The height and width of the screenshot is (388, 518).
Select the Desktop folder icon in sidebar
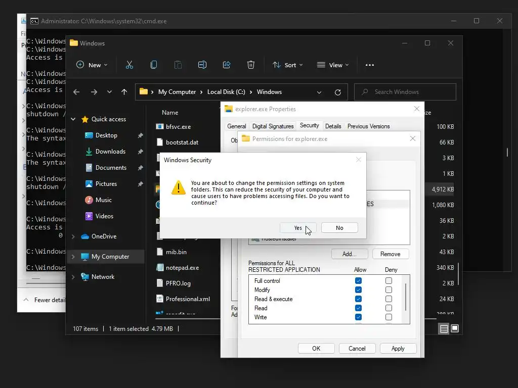coord(89,135)
